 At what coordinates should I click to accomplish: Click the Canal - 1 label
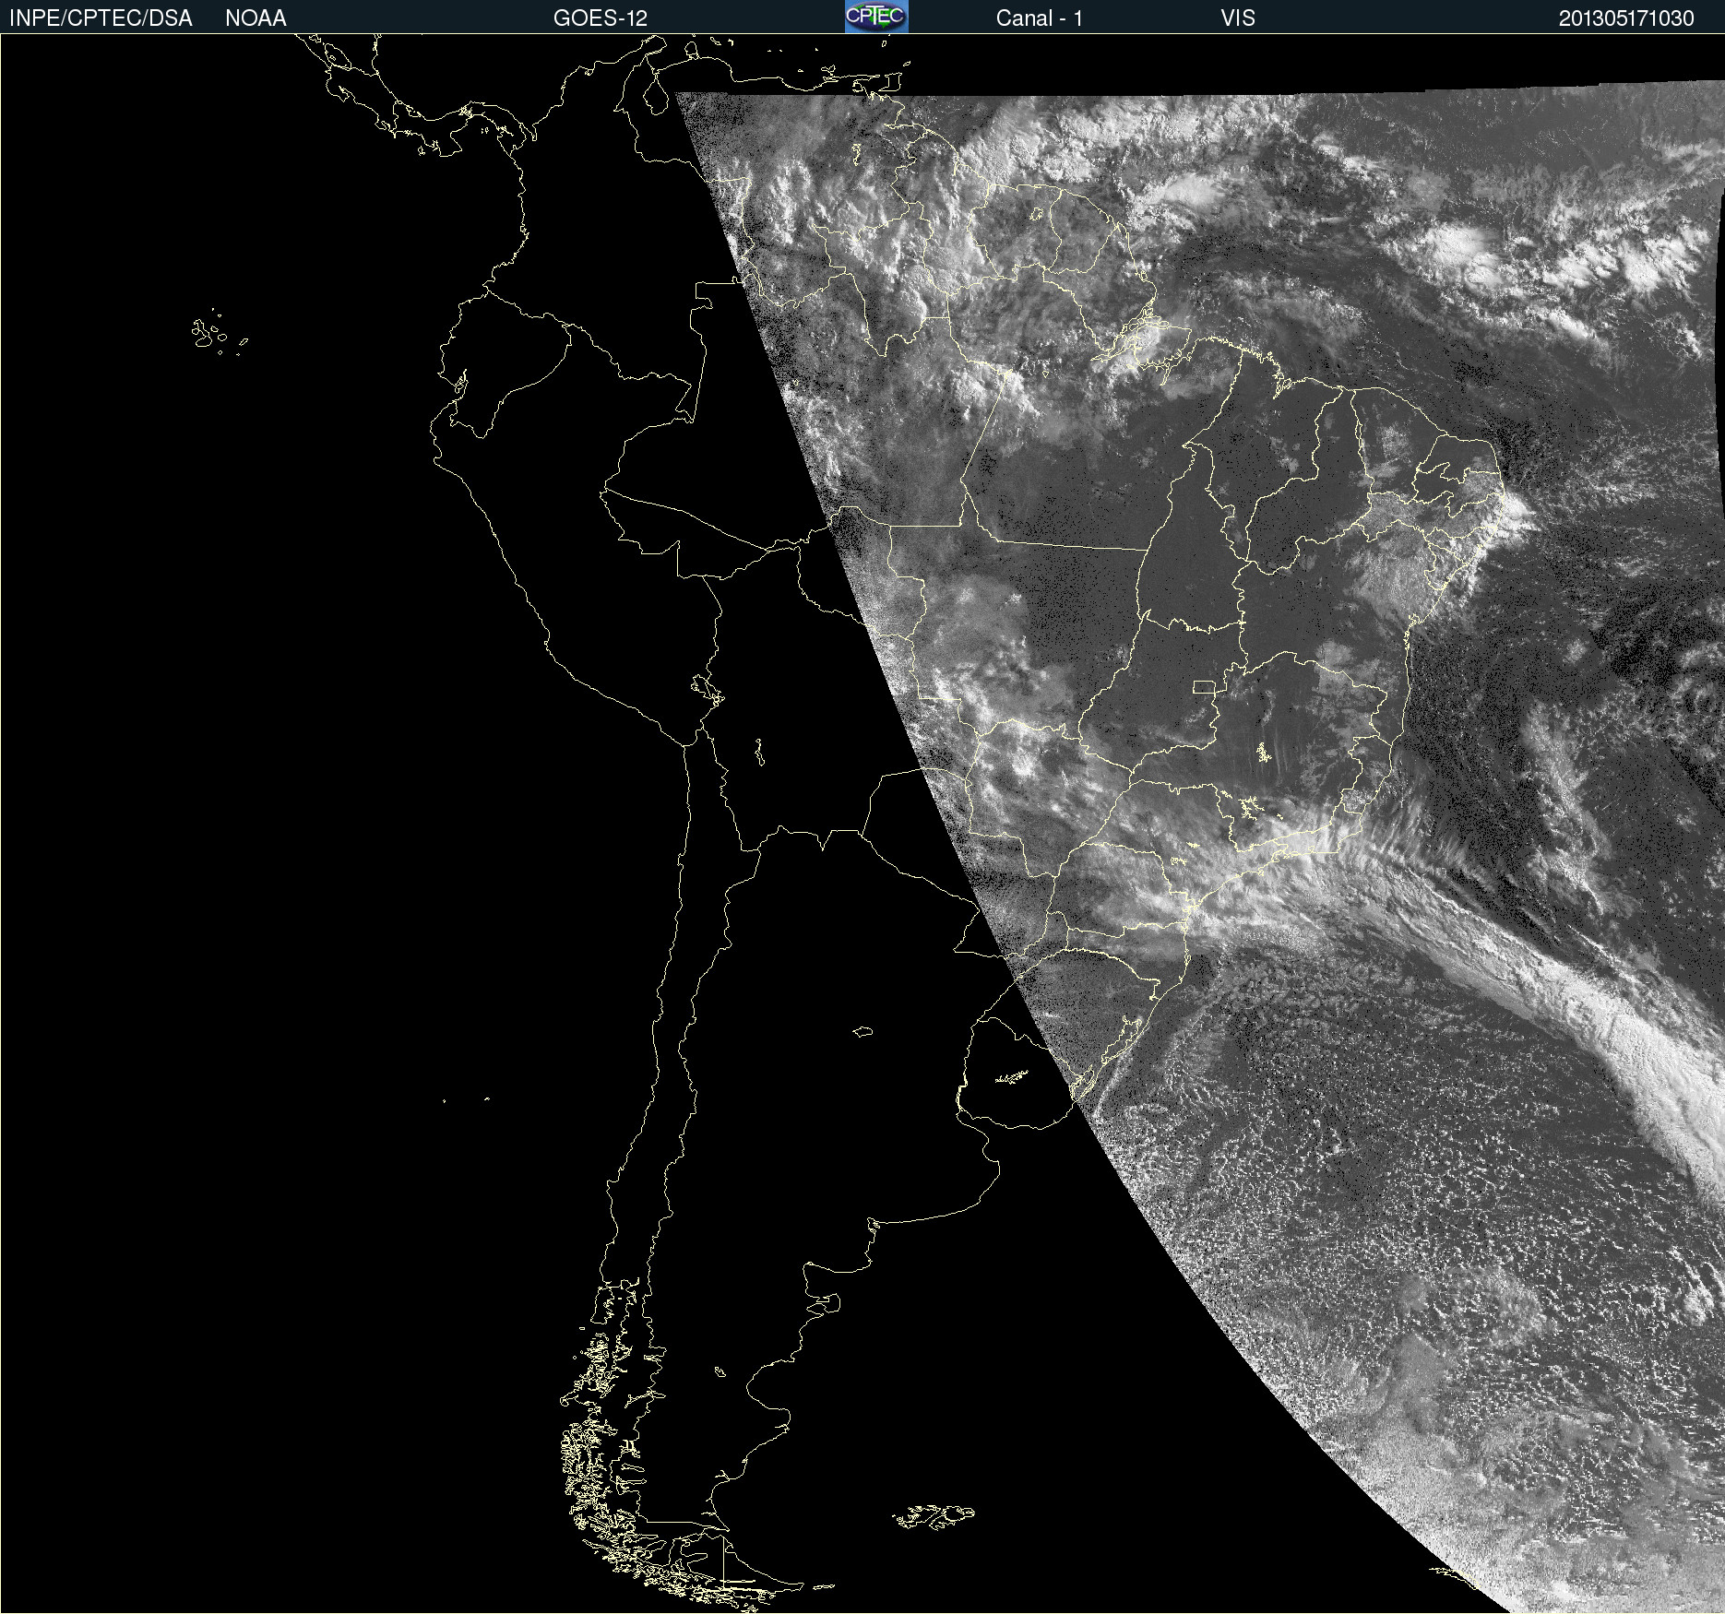point(1039,18)
